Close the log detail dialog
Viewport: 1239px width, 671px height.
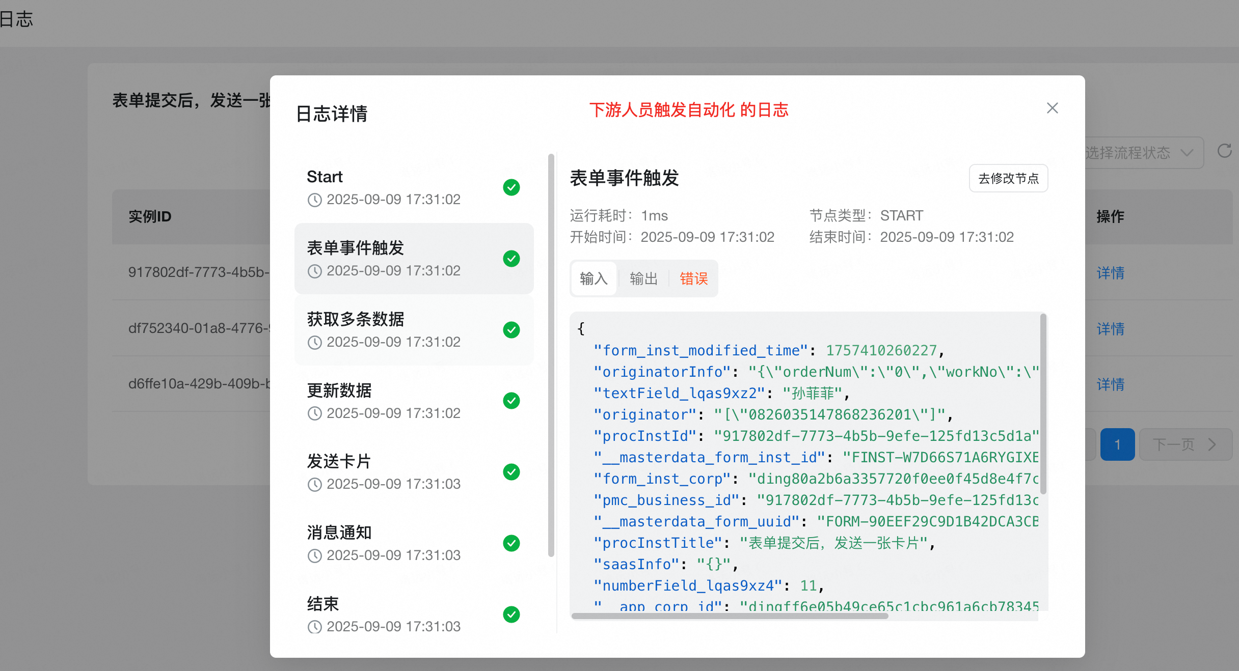(1052, 108)
